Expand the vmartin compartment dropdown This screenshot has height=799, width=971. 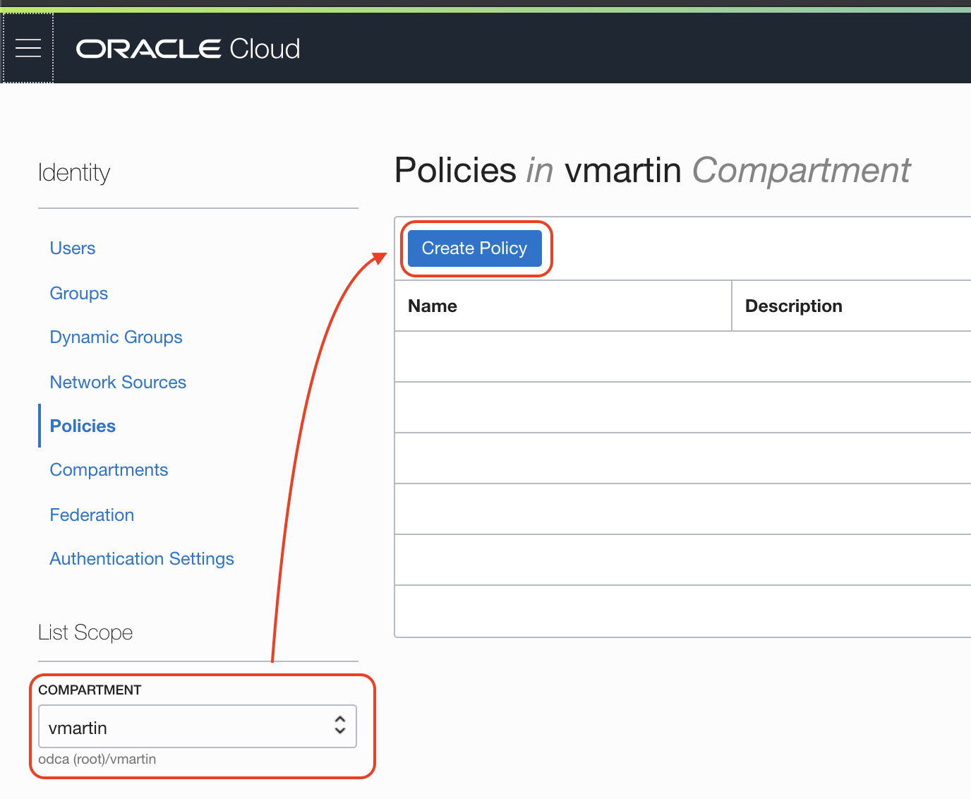pyautogui.click(x=198, y=726)
